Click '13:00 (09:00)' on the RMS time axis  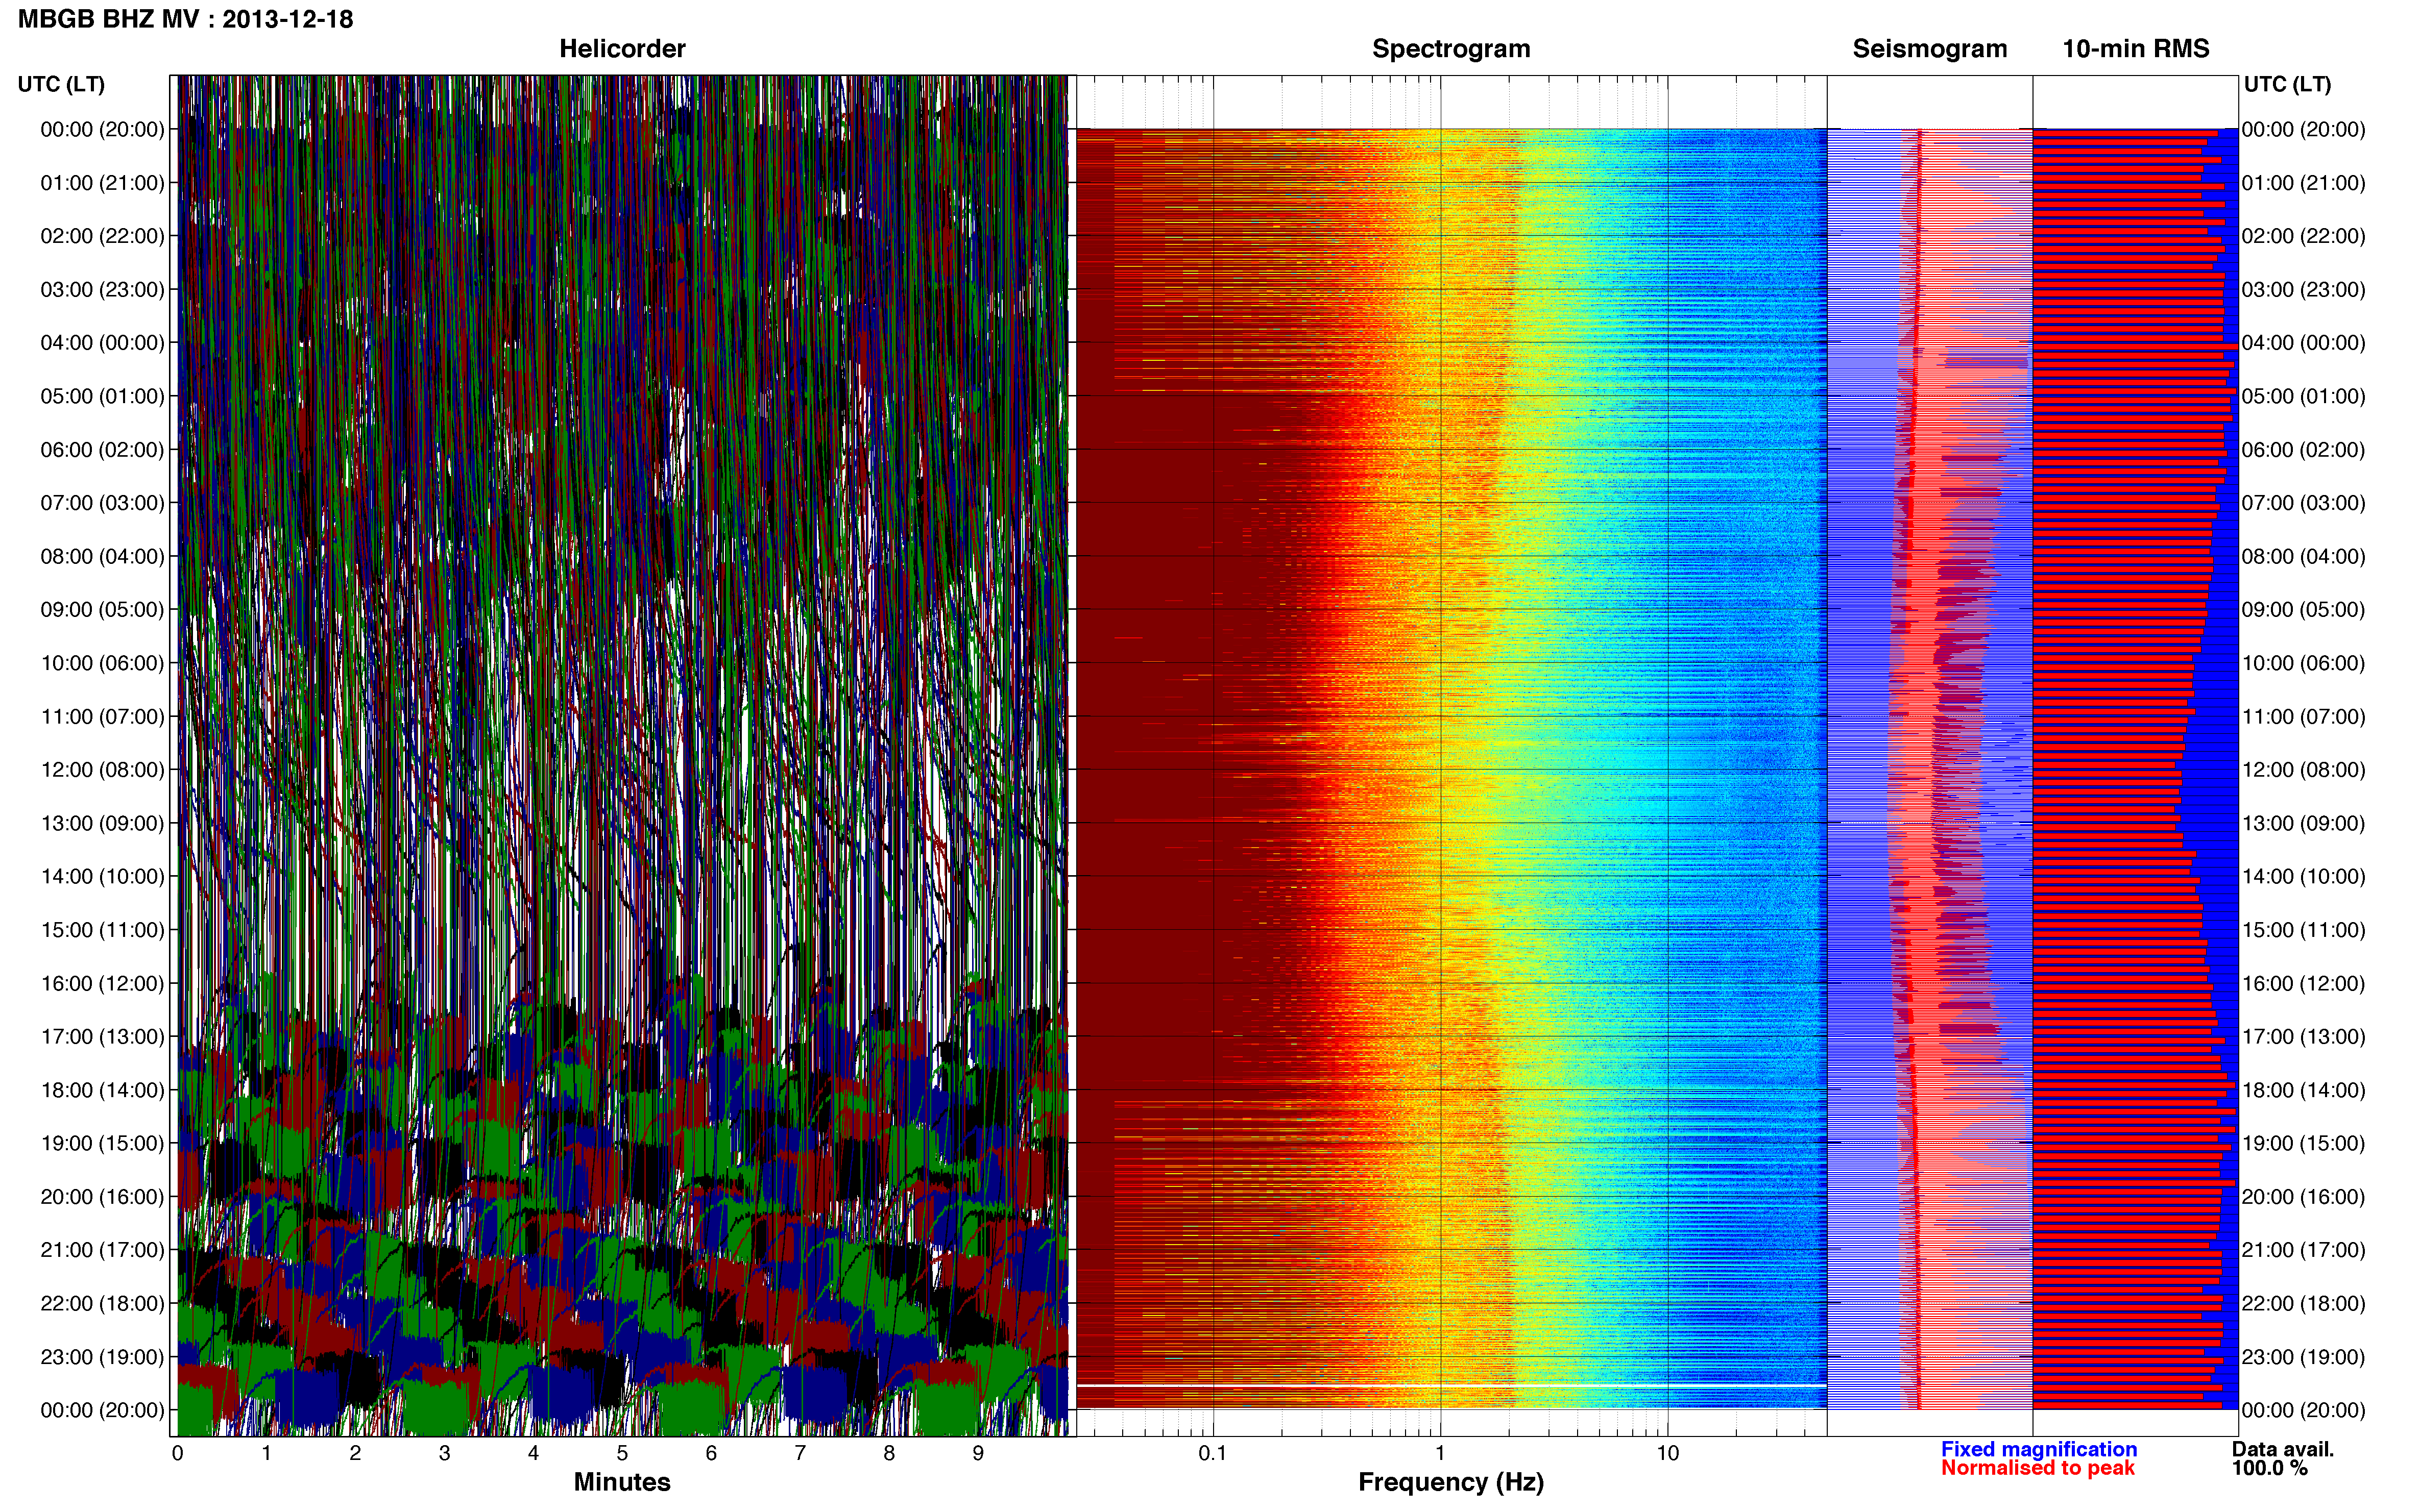tap(2303, 823)
